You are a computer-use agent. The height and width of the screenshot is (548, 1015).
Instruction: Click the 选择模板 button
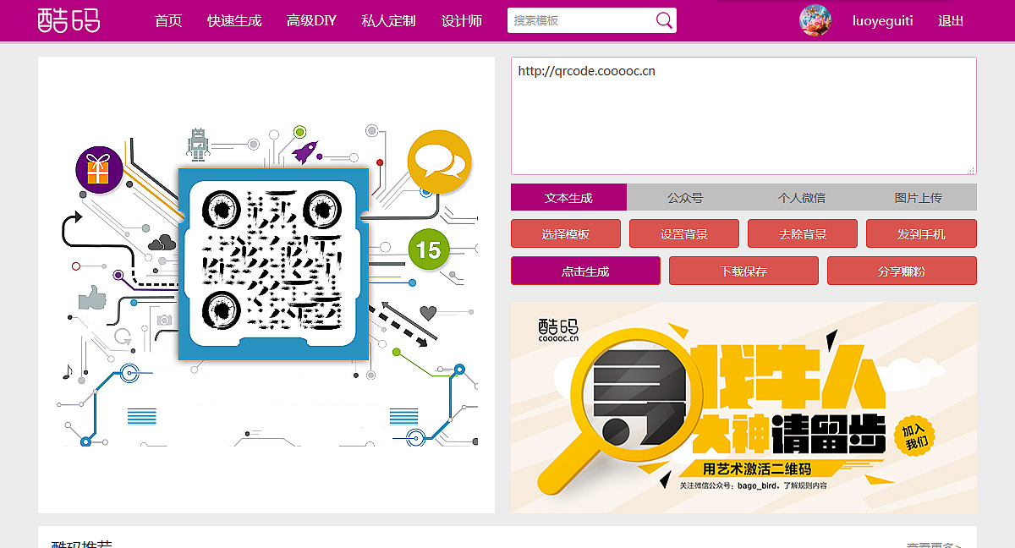tap(566, 233)
